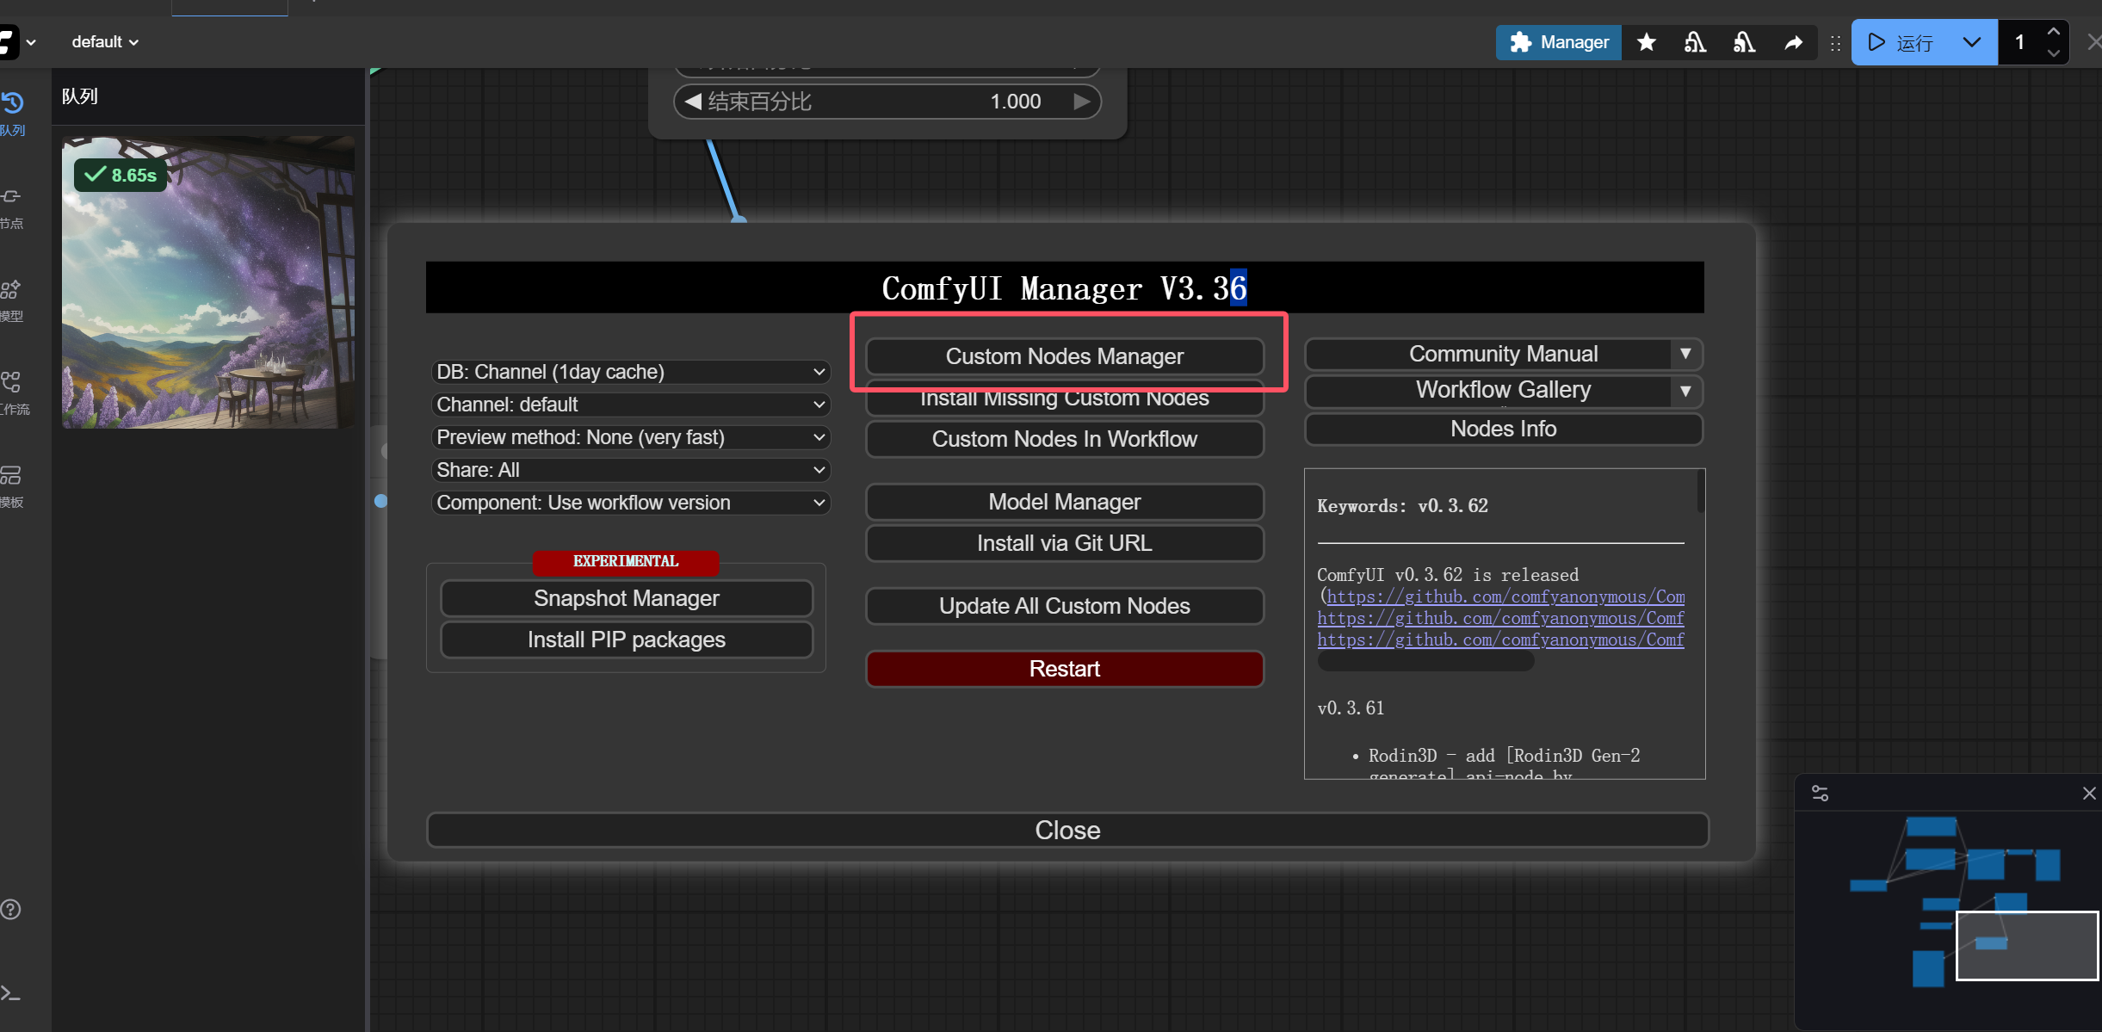Image resolution: width=2102 pixels, height=1032 pixels.
Task: Click the share arrow icon in toolbar
Action: [x=1793, y=42]
